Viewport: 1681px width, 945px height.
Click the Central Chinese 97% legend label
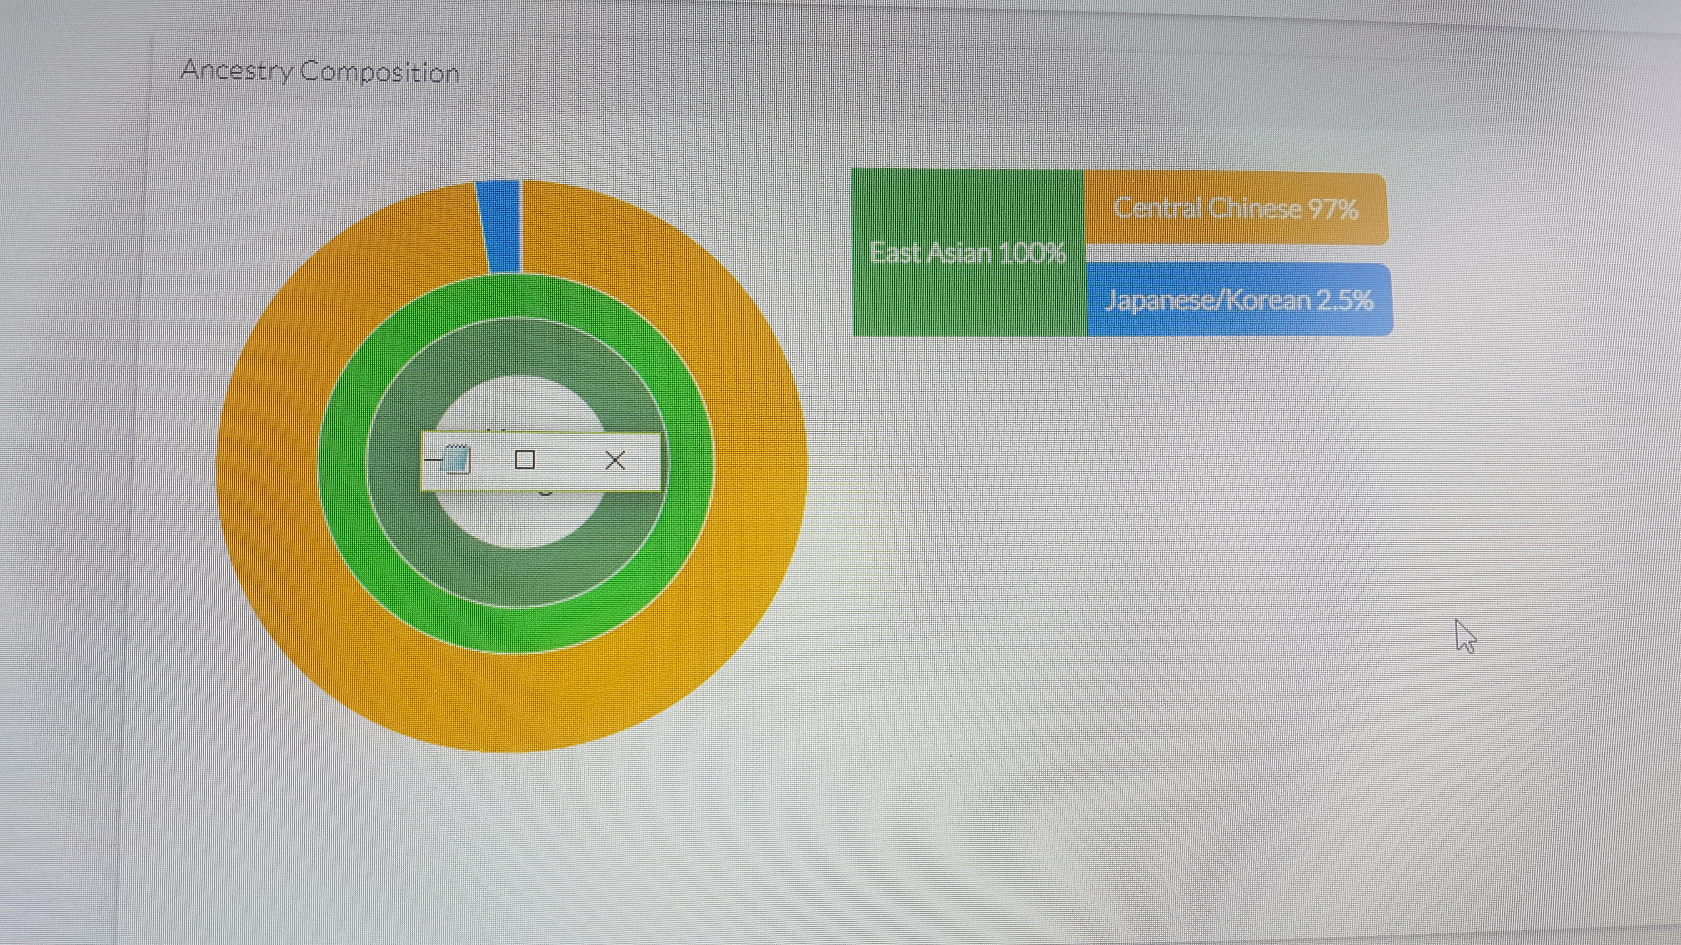1236,209
